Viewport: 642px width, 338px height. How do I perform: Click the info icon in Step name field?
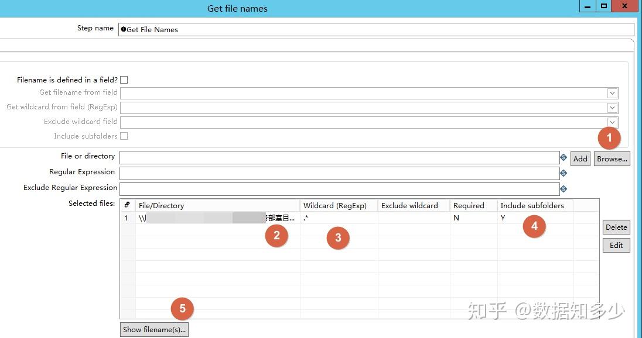(123, 29)
